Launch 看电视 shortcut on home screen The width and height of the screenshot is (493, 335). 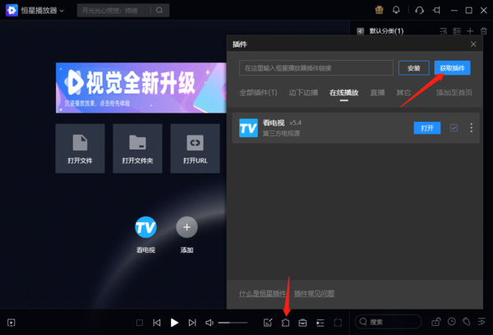[x=145, y=227]
